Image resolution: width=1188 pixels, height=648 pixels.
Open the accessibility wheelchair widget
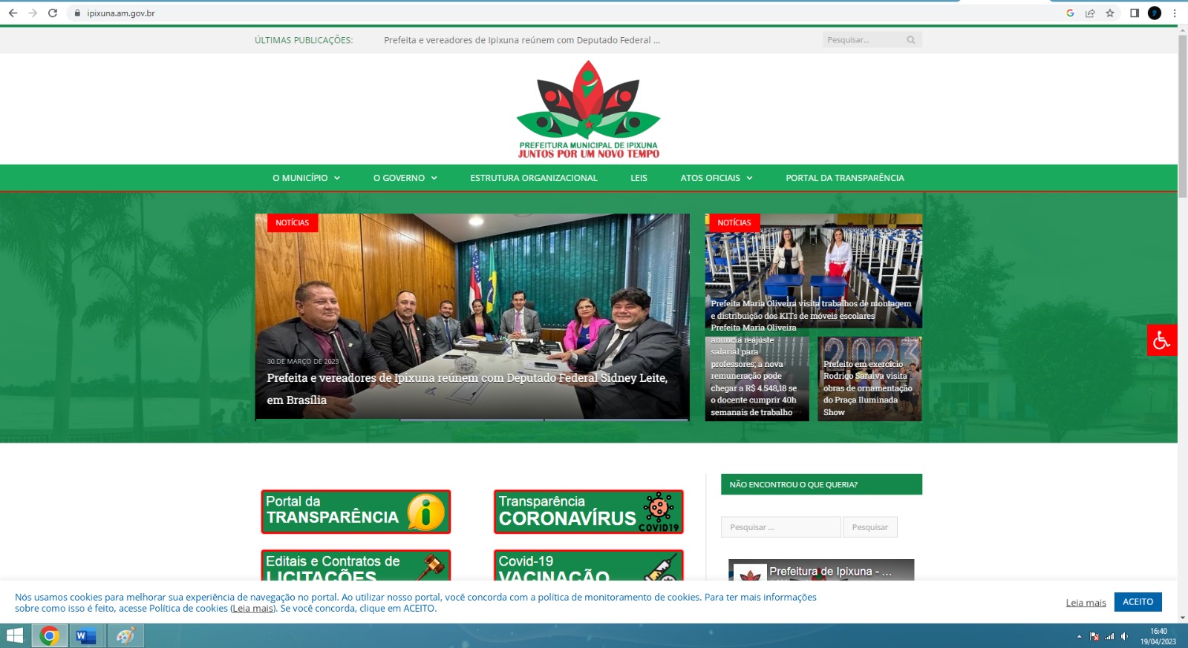coord(1161,340)
